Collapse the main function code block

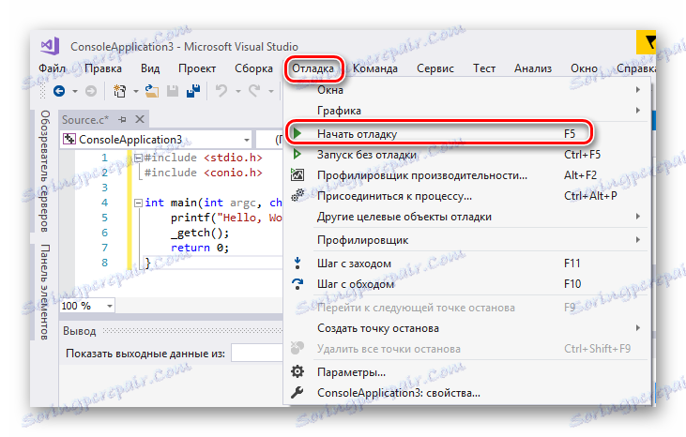138,203
